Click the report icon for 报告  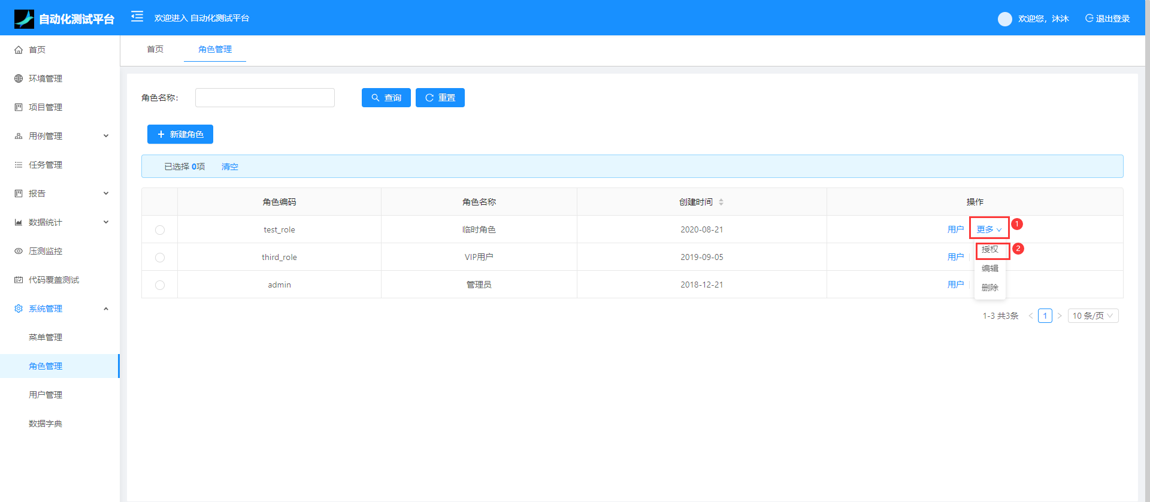tap(19, 193)
